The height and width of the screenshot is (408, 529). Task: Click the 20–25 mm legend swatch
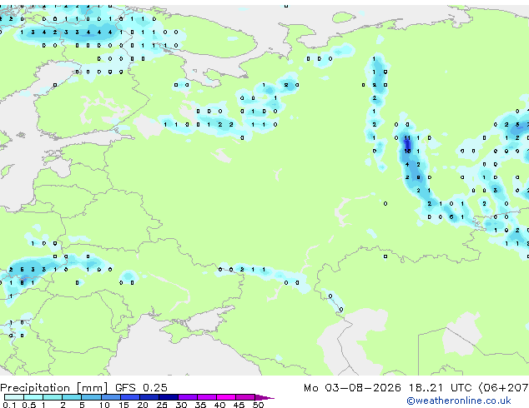pos(149,397)
